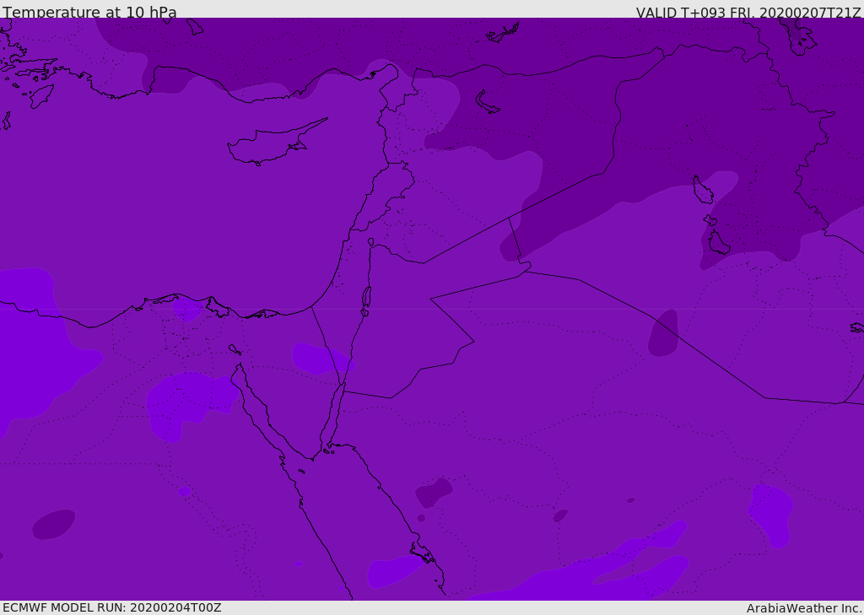Click the 'ECMWF MODEL RUN: 20200204T00Z' text
Screen dimensions: 864x615
(112, 607)
